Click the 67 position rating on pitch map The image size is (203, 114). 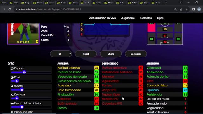click(x=165, y=36)
